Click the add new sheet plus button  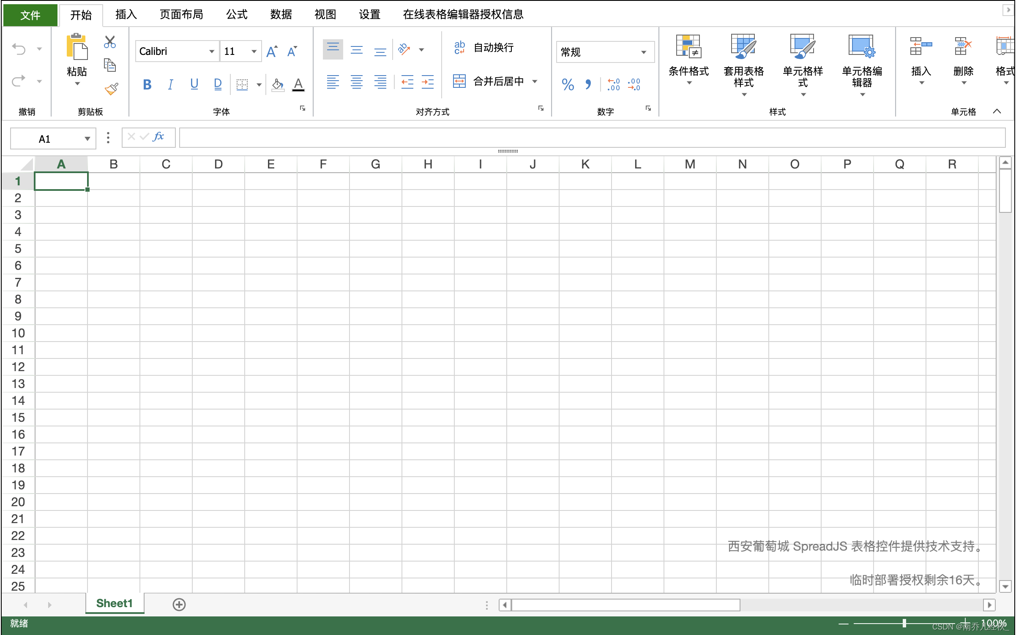pos(179,604)
